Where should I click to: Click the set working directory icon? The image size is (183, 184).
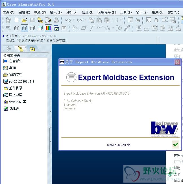click(x=40, y=20)
